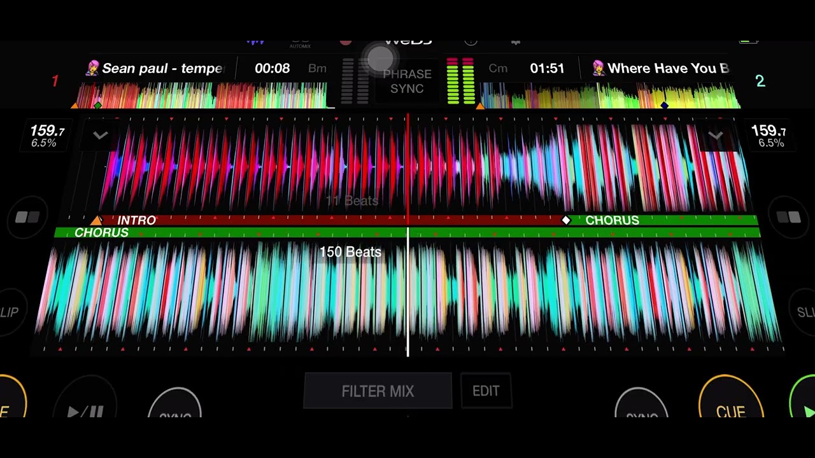Tap the left 159.7 BPM readout

tap(46, 131)
